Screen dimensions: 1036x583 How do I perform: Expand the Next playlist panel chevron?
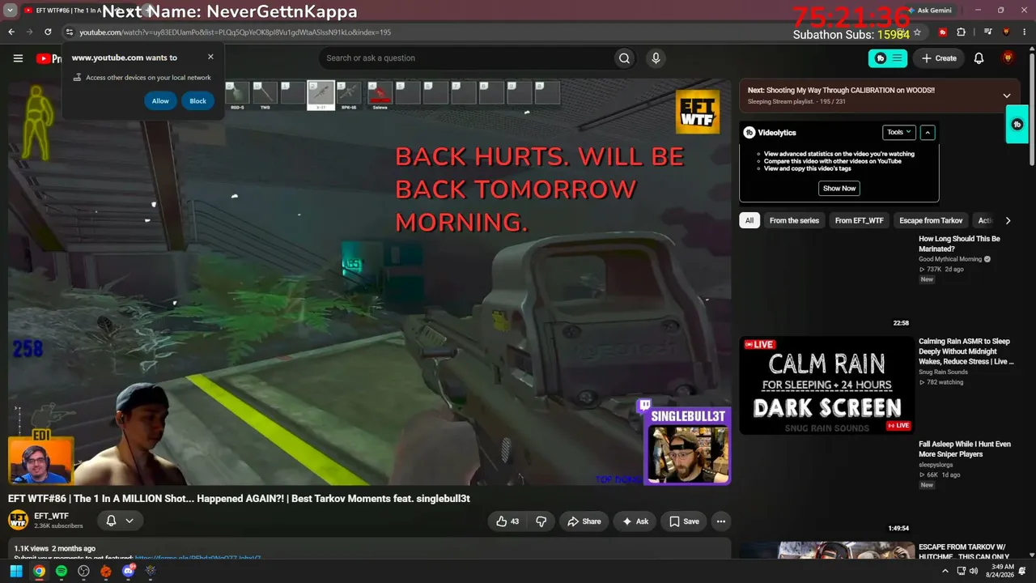pyautogui.click(x=1007, y=96)
